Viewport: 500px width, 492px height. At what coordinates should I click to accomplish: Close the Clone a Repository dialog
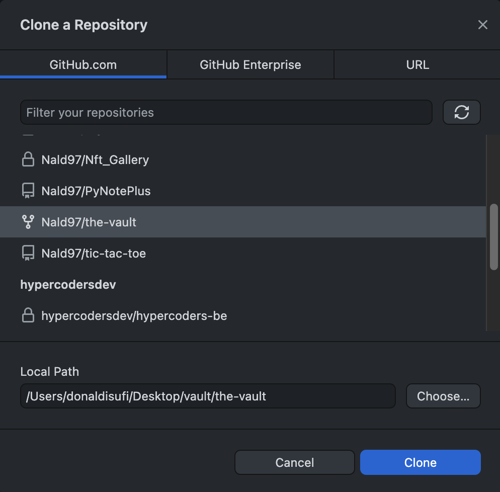pos(482,25)
